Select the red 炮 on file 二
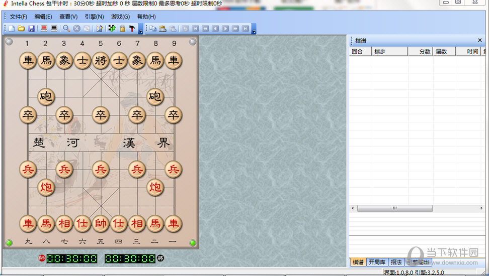This screenshot has width=489, height=276. (155, 187)
